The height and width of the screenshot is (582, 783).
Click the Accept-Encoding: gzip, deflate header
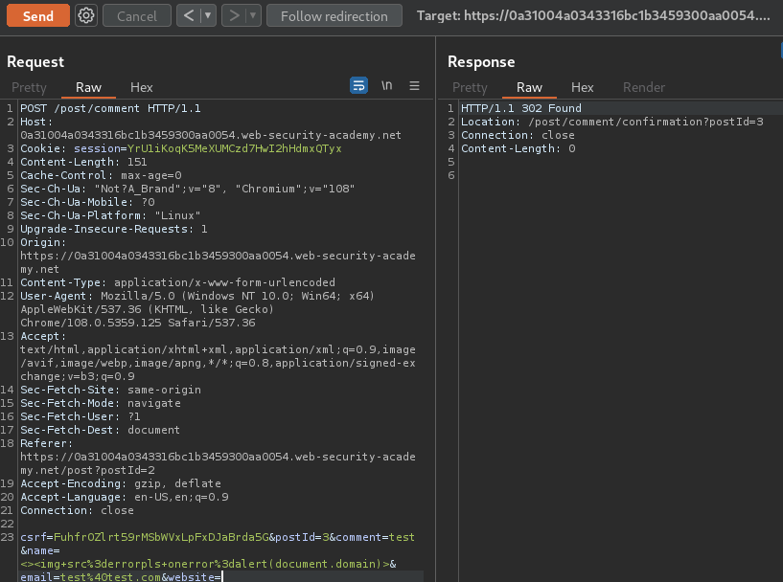(121, 483)
